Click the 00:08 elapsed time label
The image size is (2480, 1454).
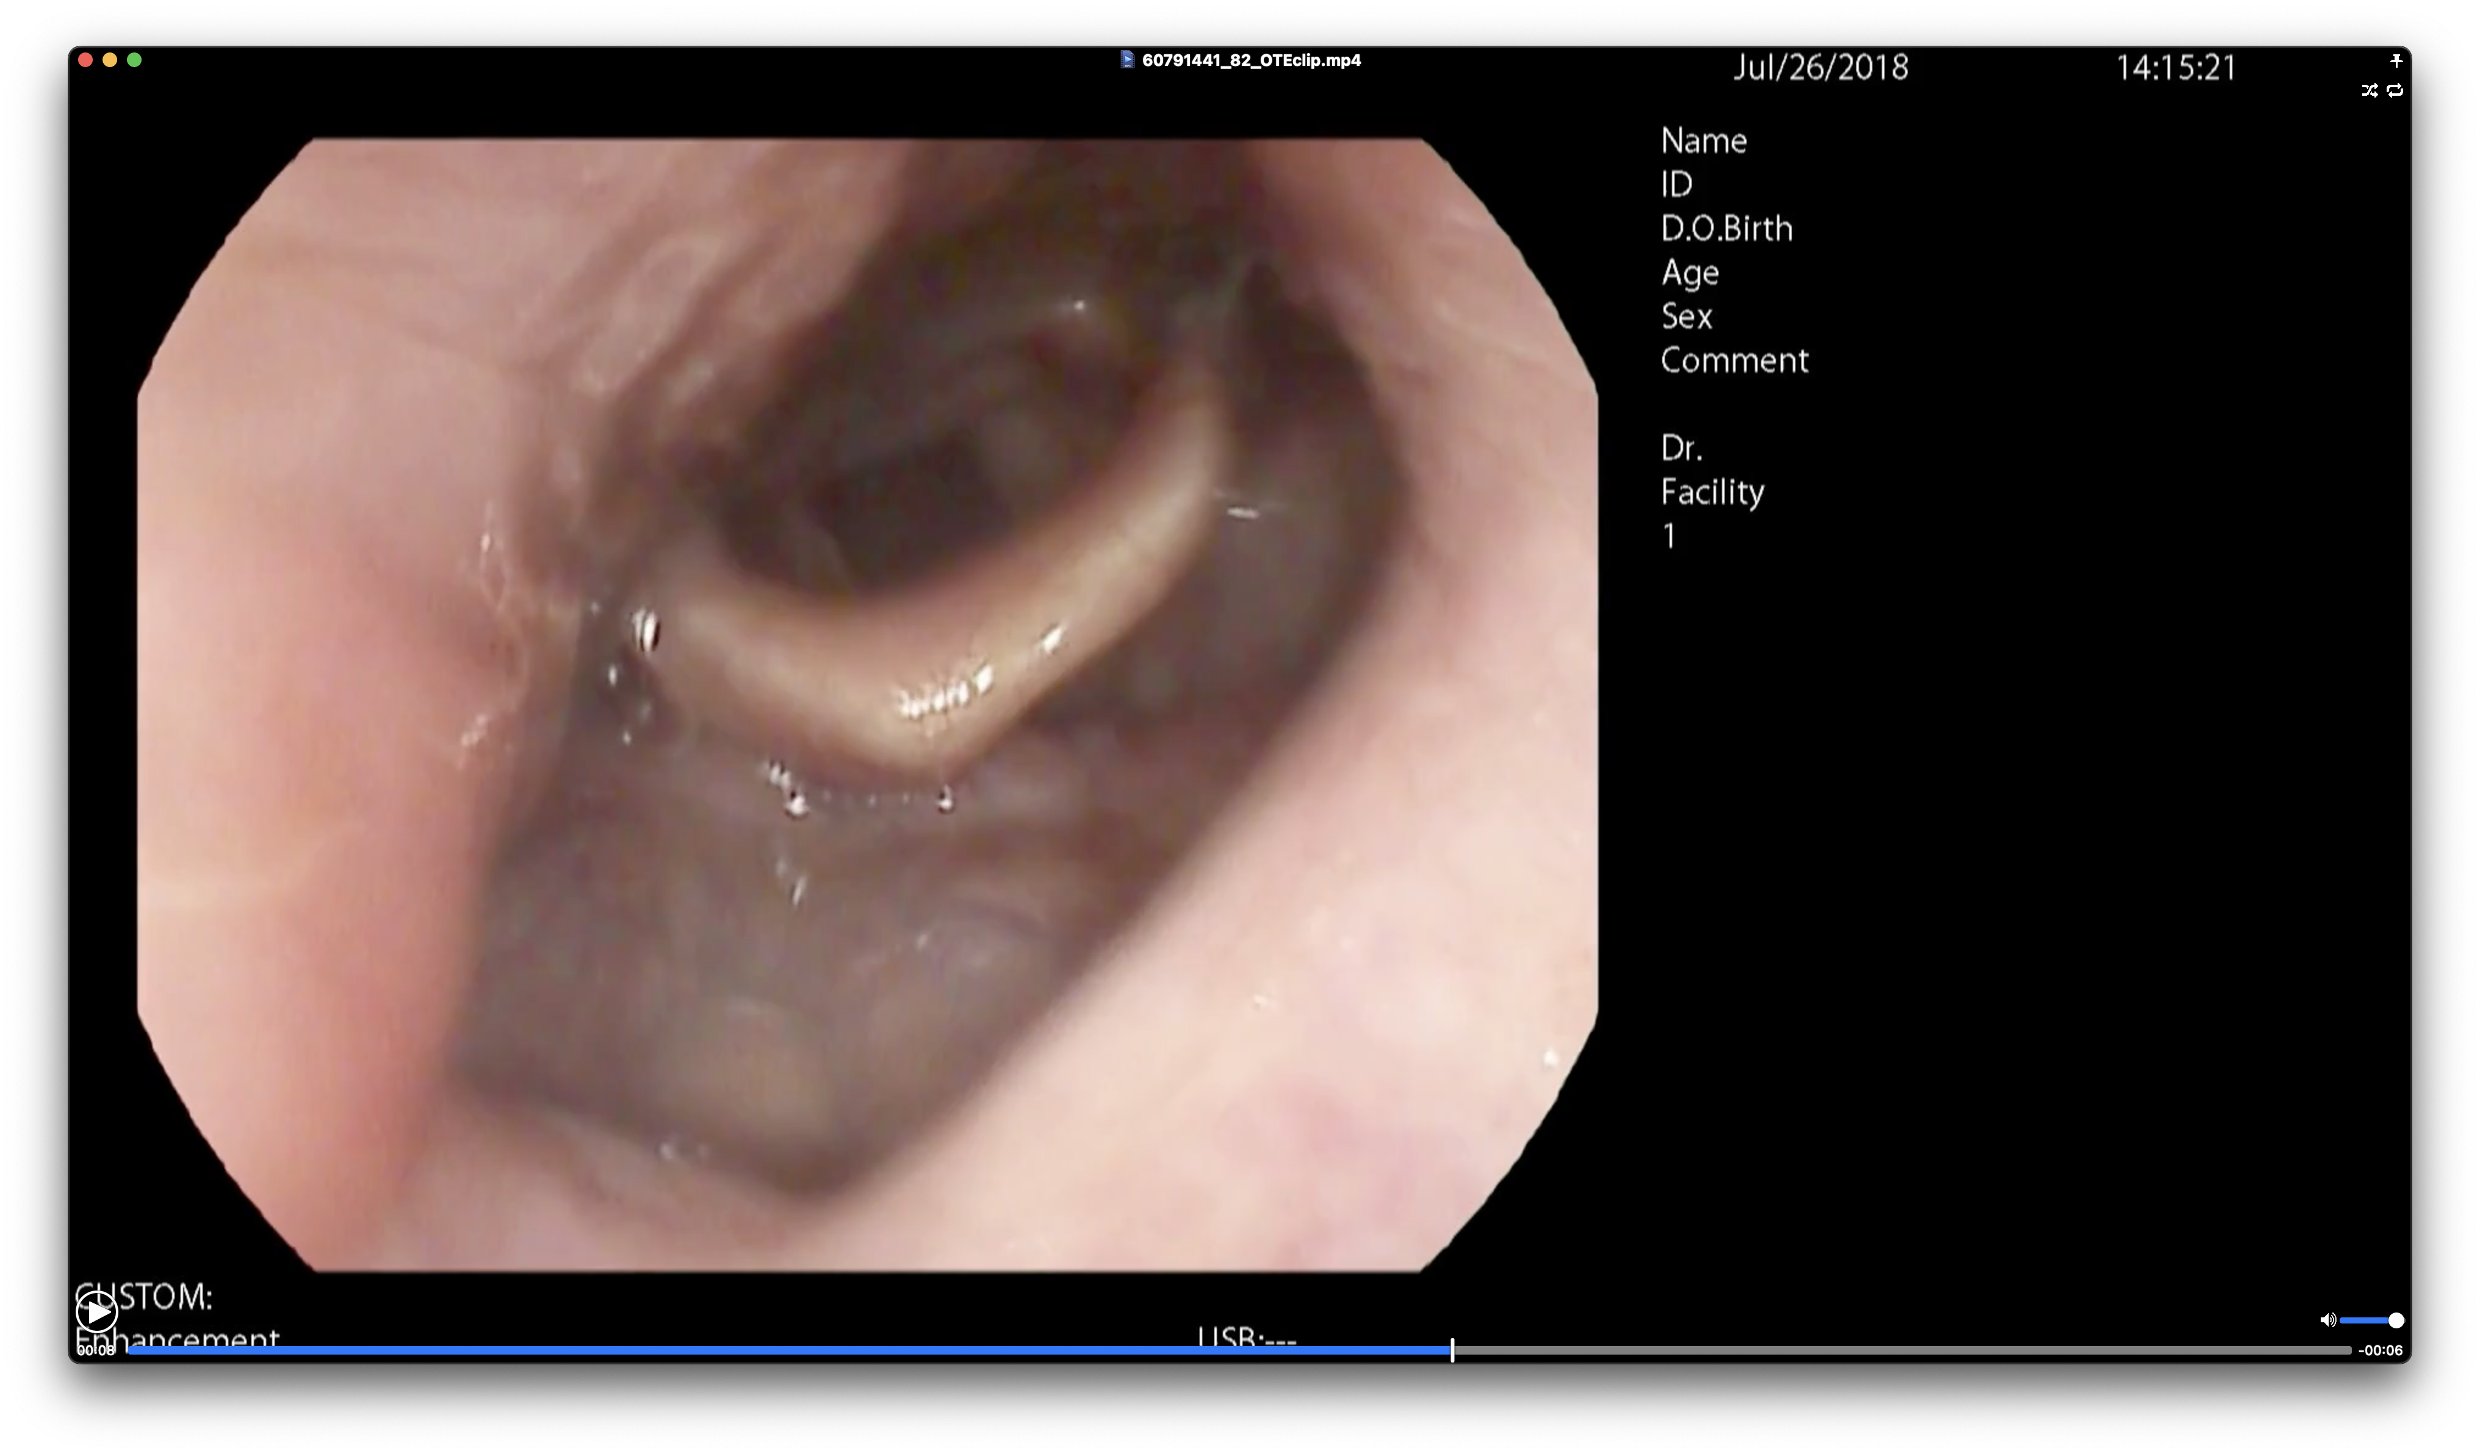[95, 1351]
